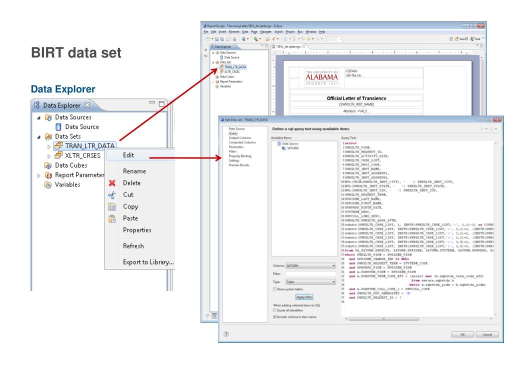The height and width of the screenshot is (384, 512).
Task: Click the Data Sources folder icon in large panel
Action: click(x=48, y=117)
